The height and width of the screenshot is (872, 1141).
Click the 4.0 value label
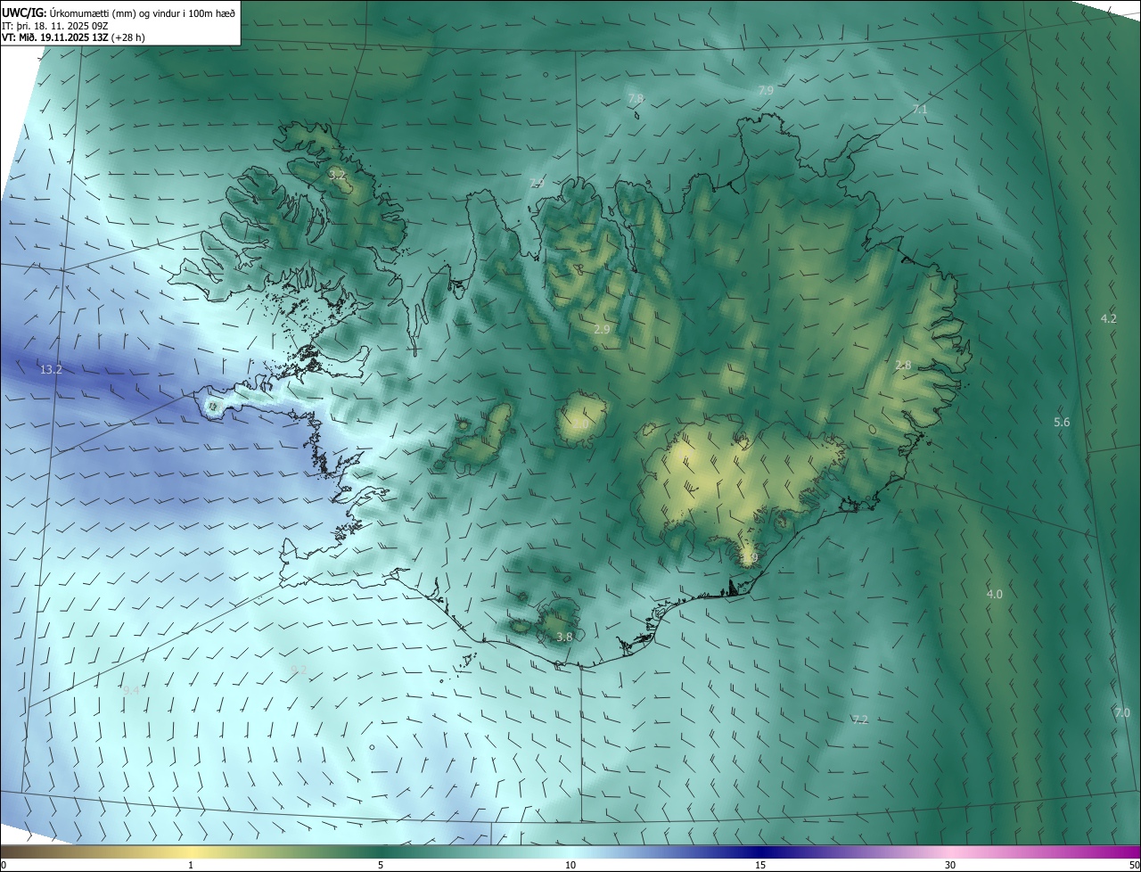pos(994,594)
